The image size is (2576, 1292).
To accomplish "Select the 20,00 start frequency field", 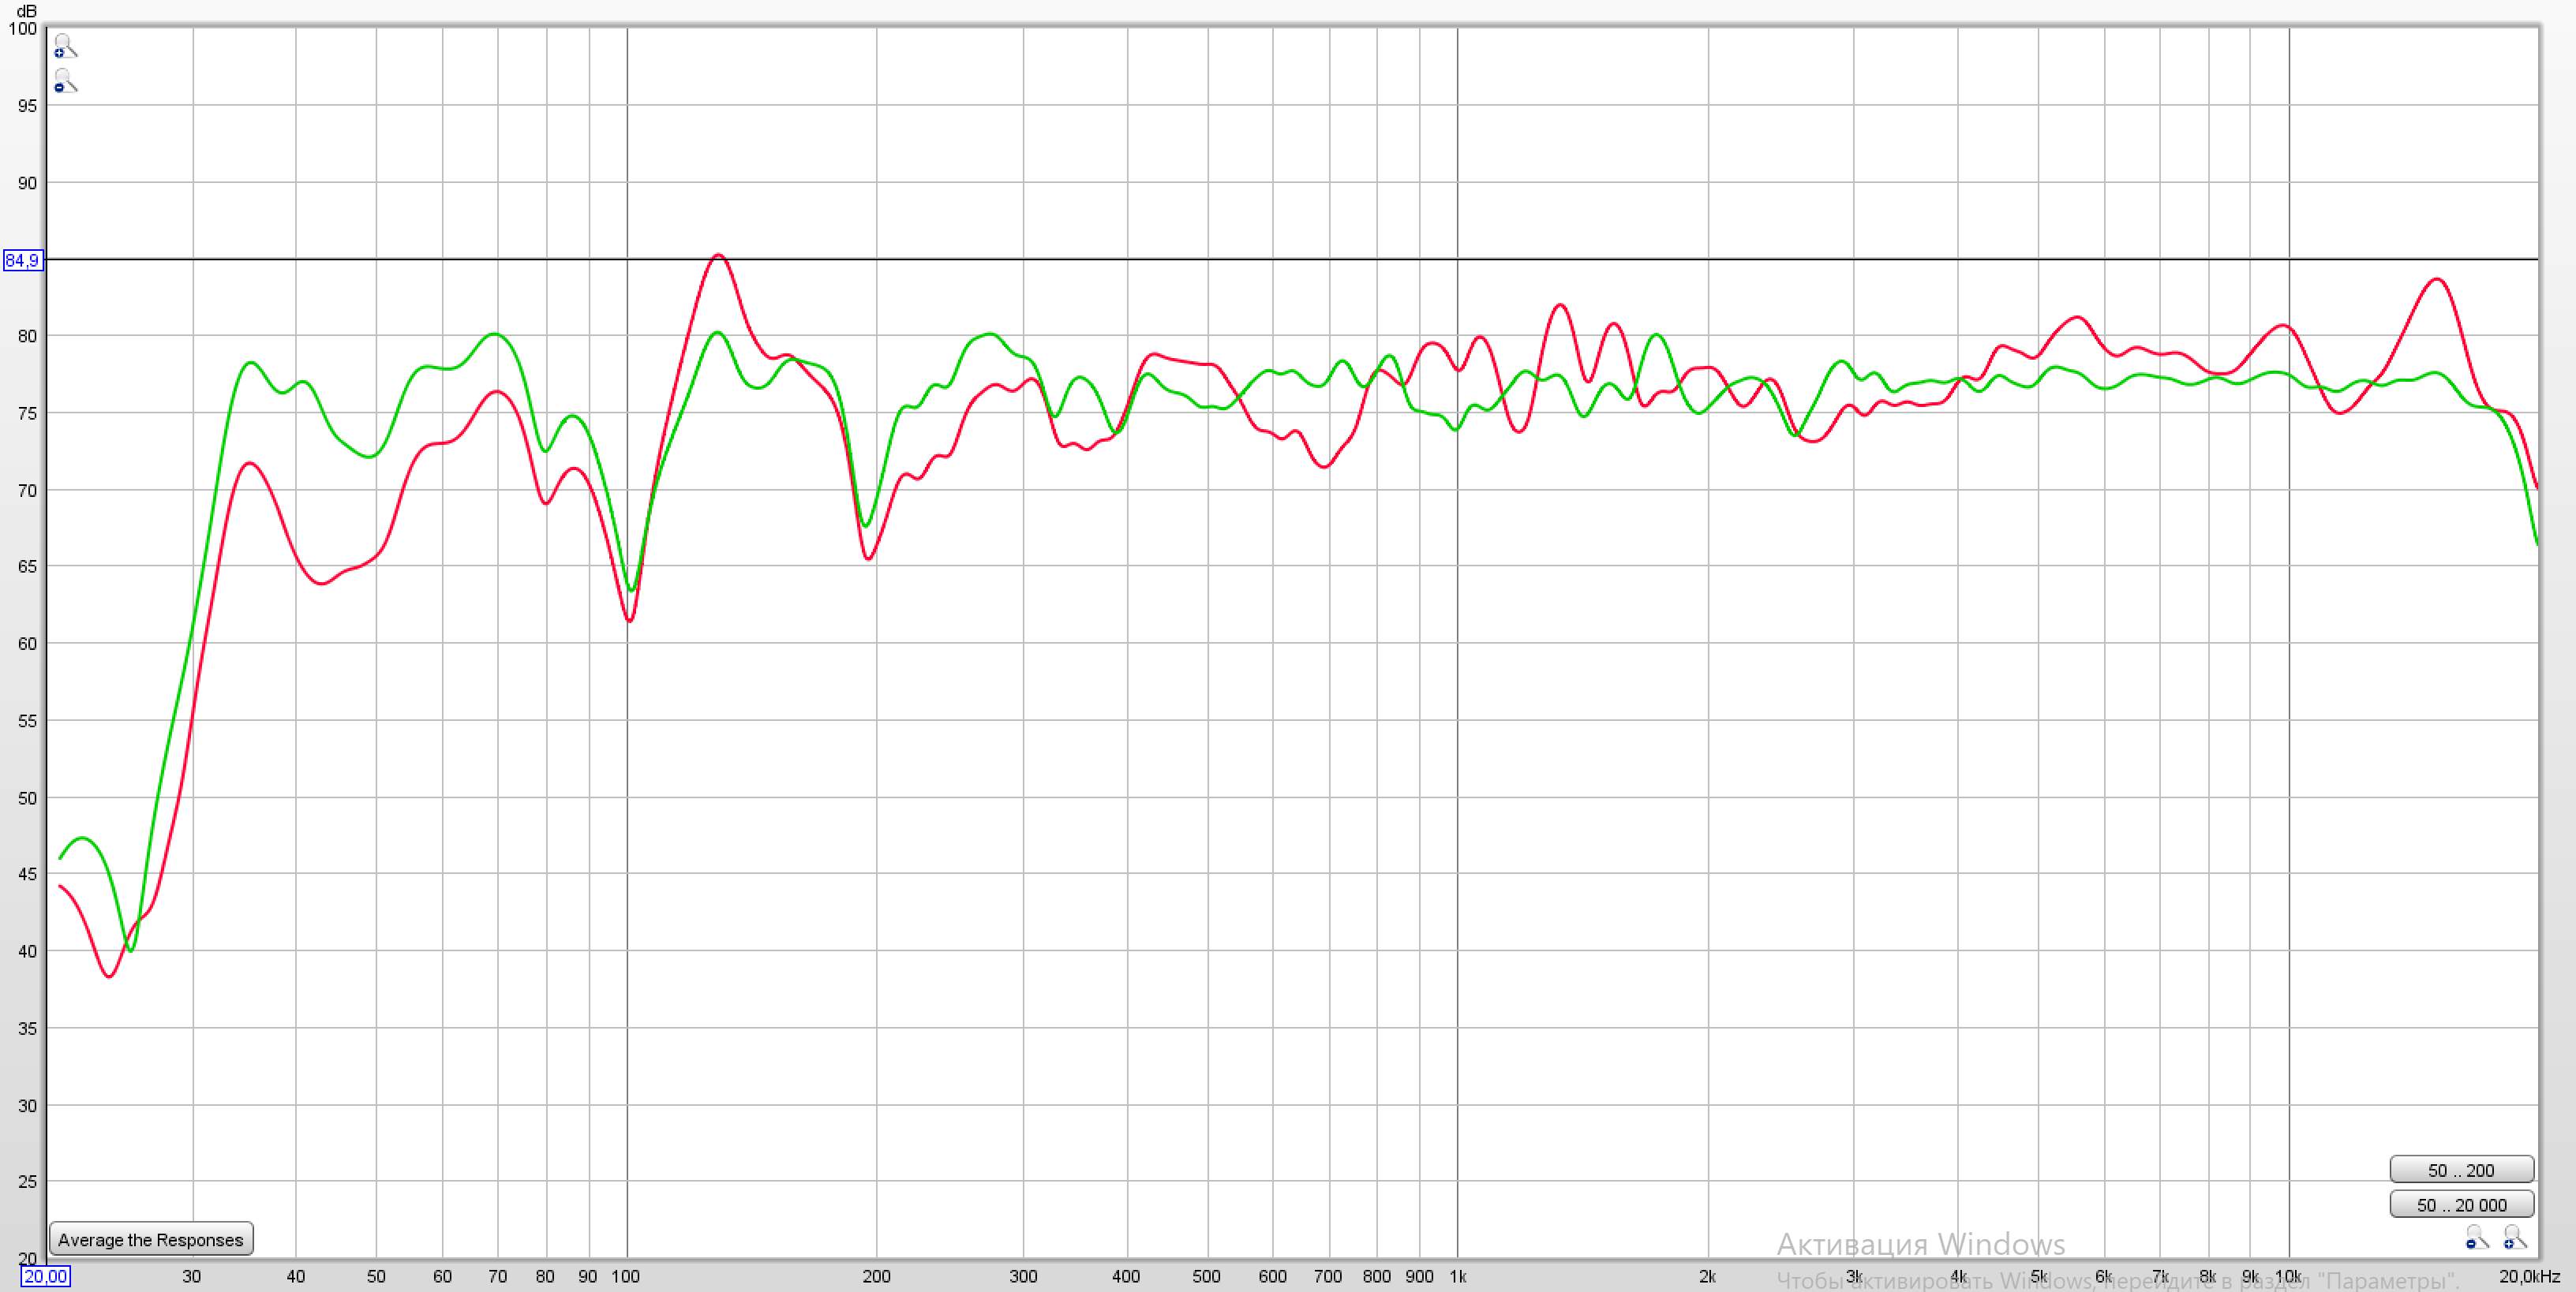I will (x=46, y=1276).
